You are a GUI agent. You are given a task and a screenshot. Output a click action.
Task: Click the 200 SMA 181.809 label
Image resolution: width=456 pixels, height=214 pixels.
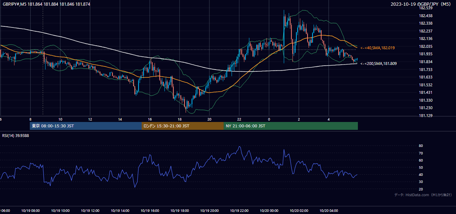tap(379, 63)
